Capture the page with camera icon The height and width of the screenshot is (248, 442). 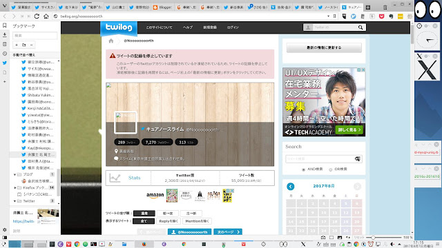pos(323,238)
